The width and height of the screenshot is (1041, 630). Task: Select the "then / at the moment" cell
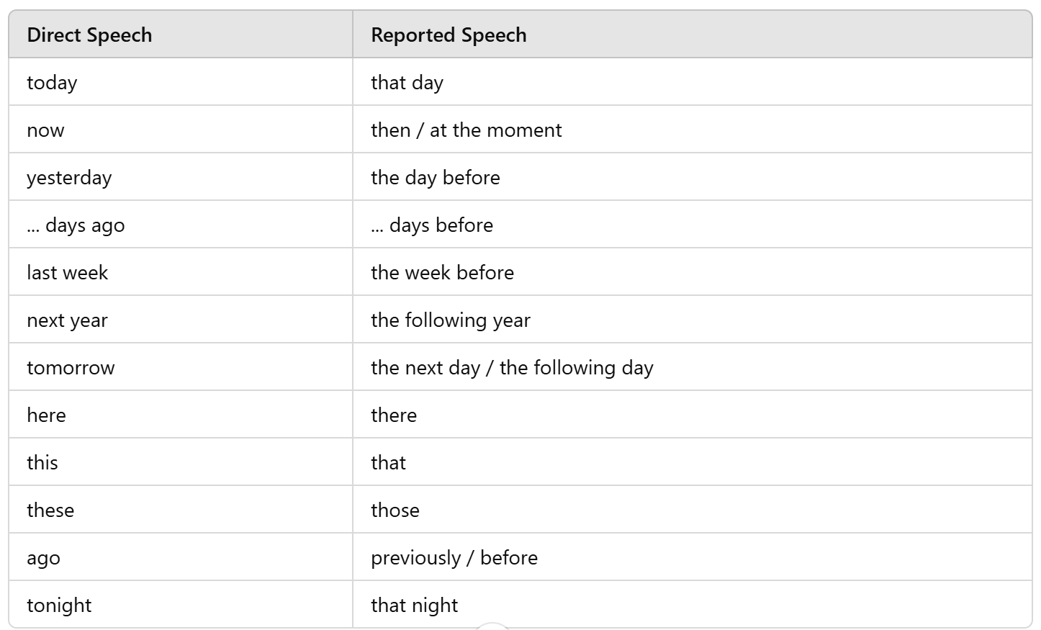point(466,130)
